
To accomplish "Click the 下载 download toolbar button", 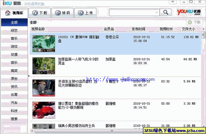I will (x=39, y=13).
